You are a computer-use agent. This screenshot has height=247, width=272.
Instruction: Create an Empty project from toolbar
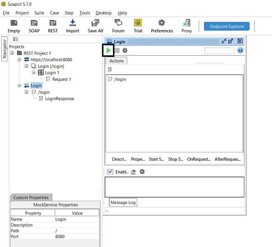click(x=14, y=26)
